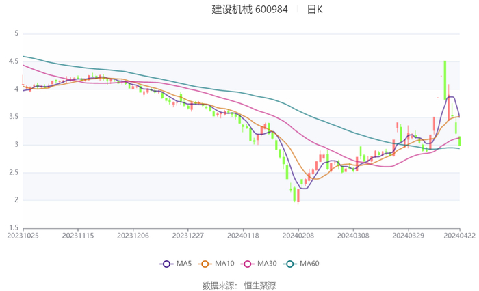Click the y-axis value 4.5

(14, 61)
